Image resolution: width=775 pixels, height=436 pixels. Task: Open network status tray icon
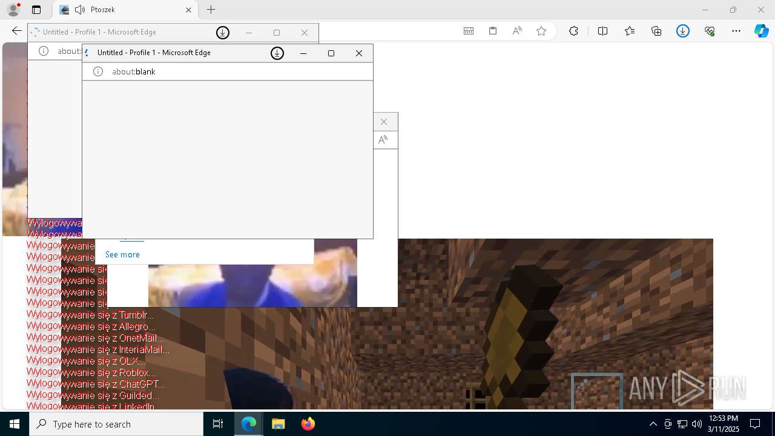682,424
